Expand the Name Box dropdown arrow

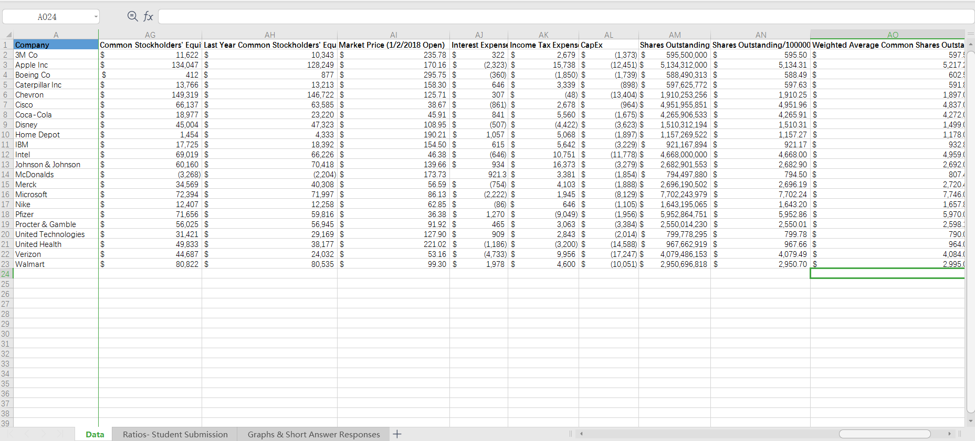pyautogui.click(x=96, y=17)
